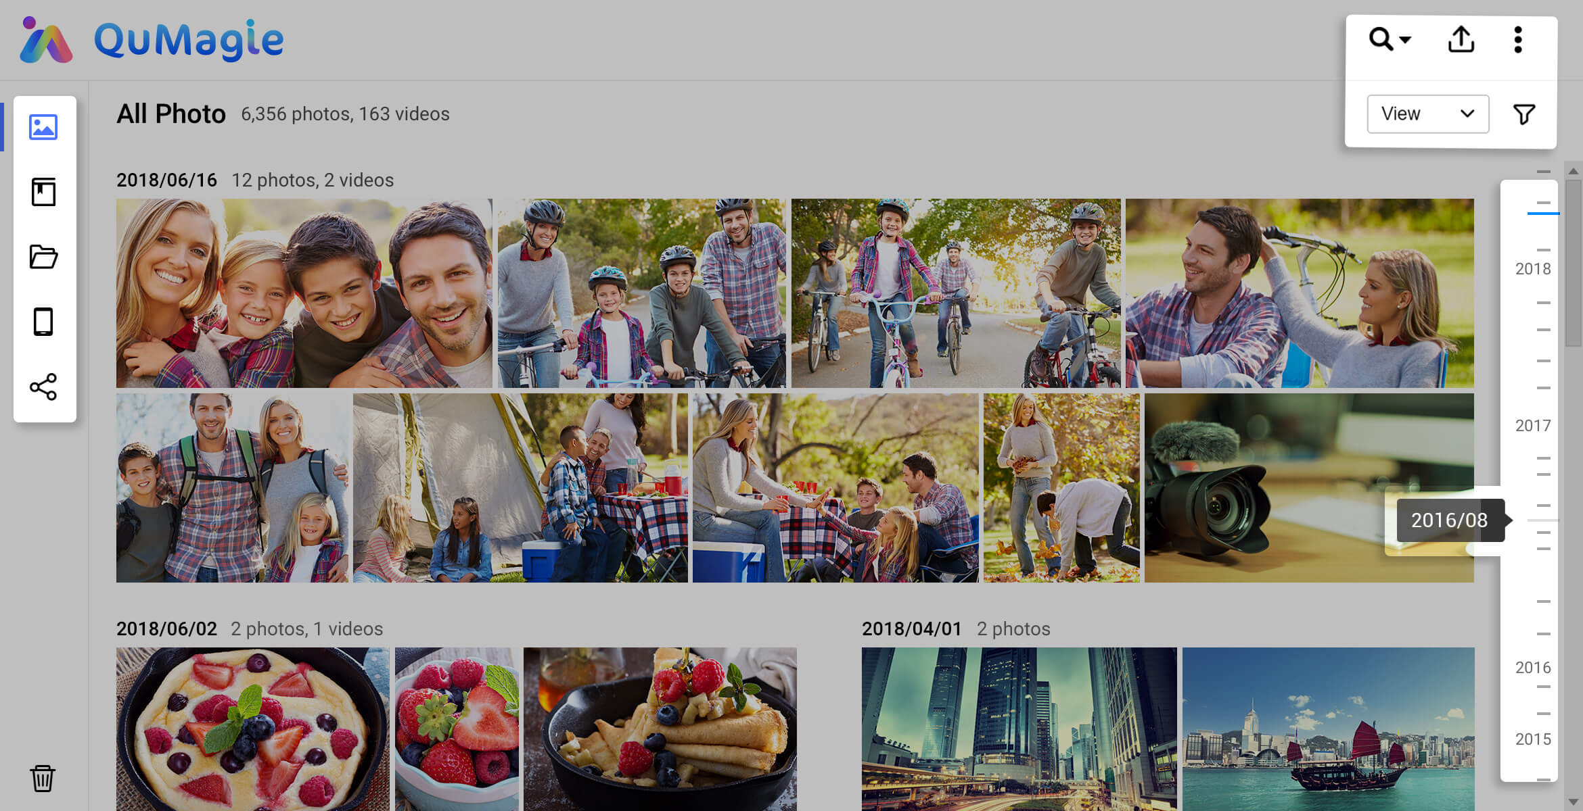Viewport: 1583px width, 811px height.
Task: Expand the search dropdown arrow
Action: [x=1405, y=40]
